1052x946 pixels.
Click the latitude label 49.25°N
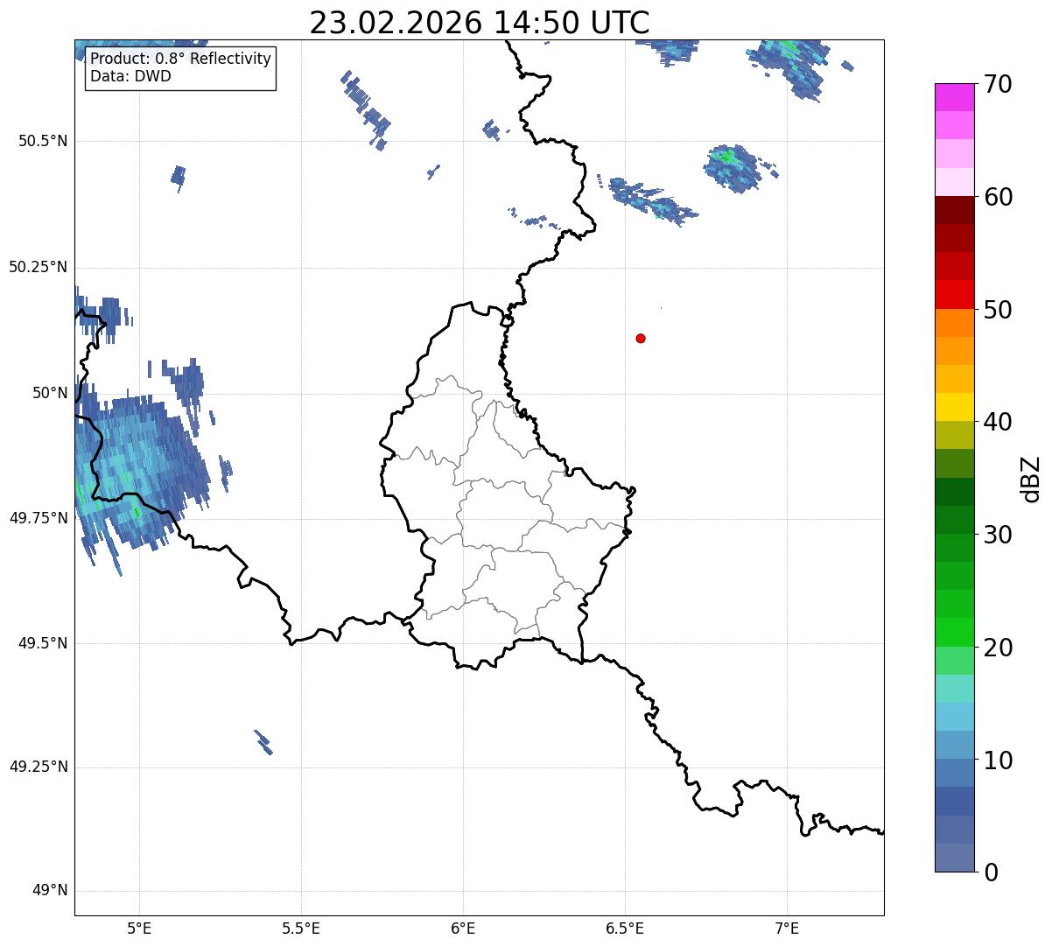39,767
